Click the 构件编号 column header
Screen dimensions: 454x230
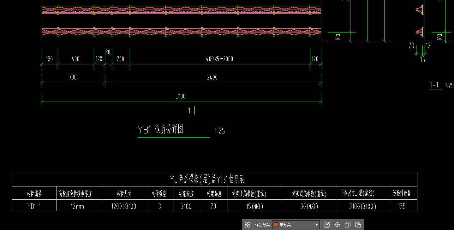tap(34, 193)
